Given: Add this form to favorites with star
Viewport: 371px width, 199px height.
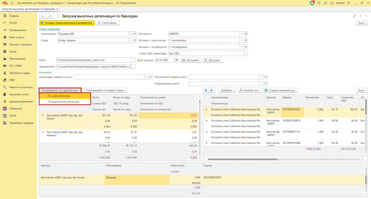Looking at the screenshot, I should coord(58,16).
